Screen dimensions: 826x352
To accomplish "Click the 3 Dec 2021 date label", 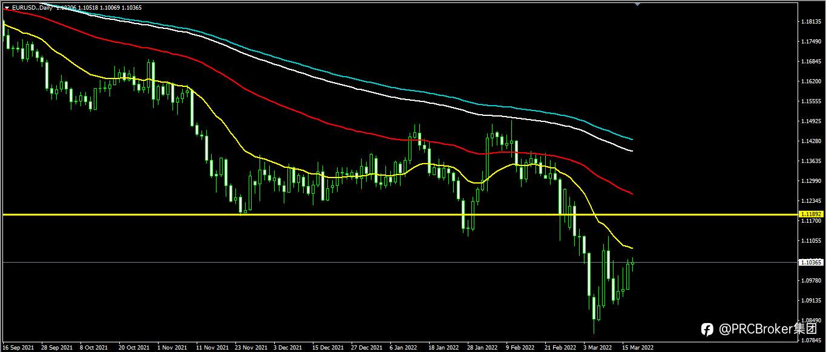I will point(287,348).
